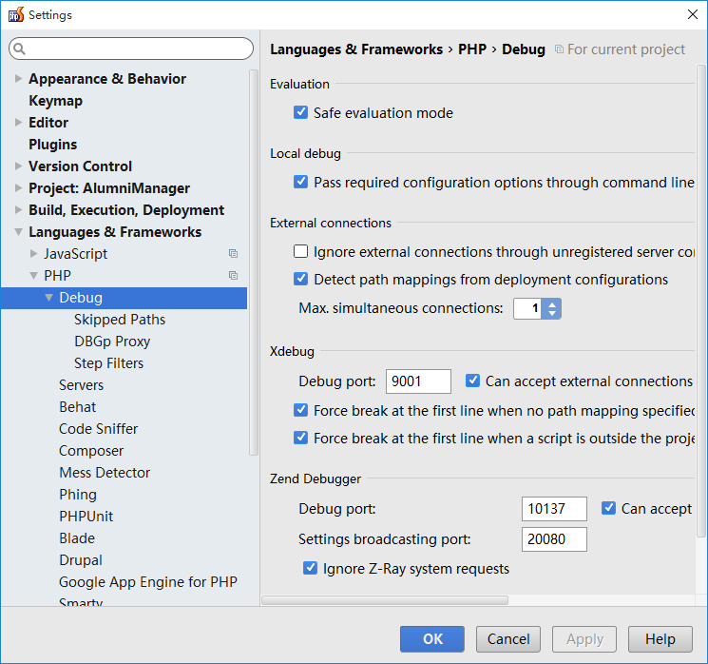Image resolution: width=708 pixels, height=664 pixels.
Task: Toggle Force break when no path mapping specified
Action: pos(300,410)
